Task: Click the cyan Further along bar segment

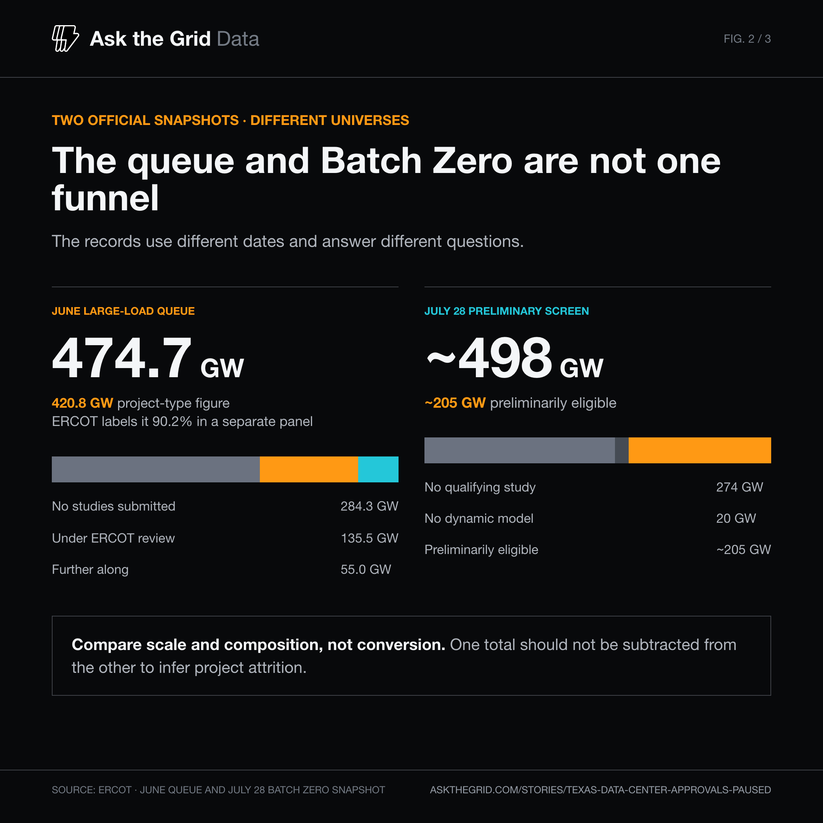Action: [378, 469]
